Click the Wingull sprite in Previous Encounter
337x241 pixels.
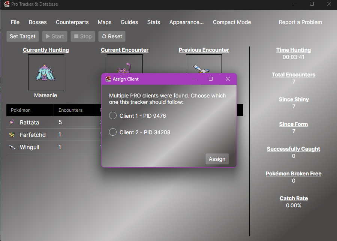pyautogui.click(x=201, y=69)
